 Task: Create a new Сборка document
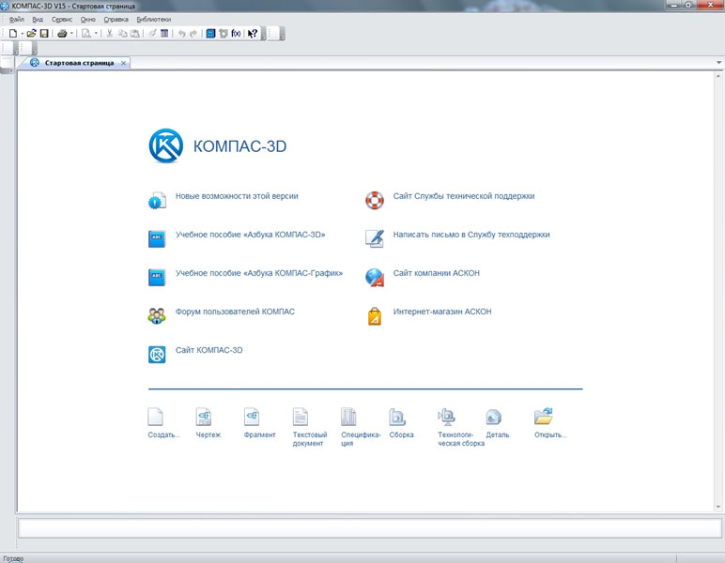pyautogui.click(x=397, y=417)
